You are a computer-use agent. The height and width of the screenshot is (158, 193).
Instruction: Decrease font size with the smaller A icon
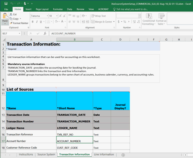[x=64, y=16]
